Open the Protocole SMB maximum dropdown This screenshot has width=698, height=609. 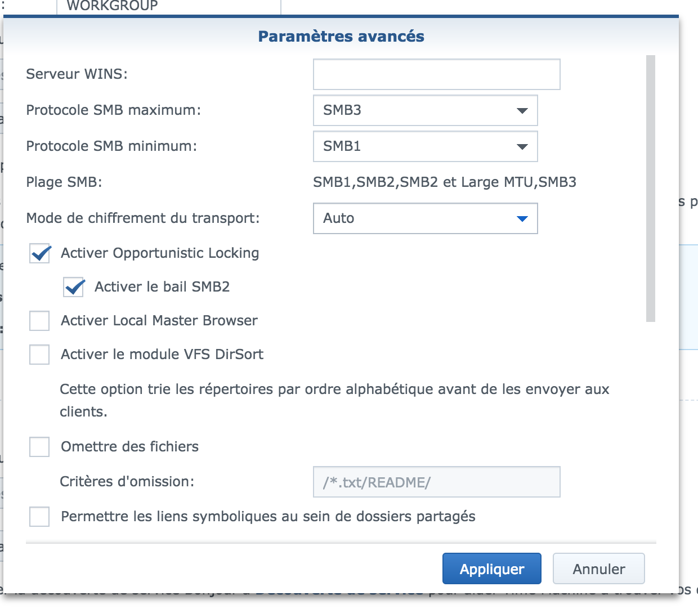(x=426, y=110)
